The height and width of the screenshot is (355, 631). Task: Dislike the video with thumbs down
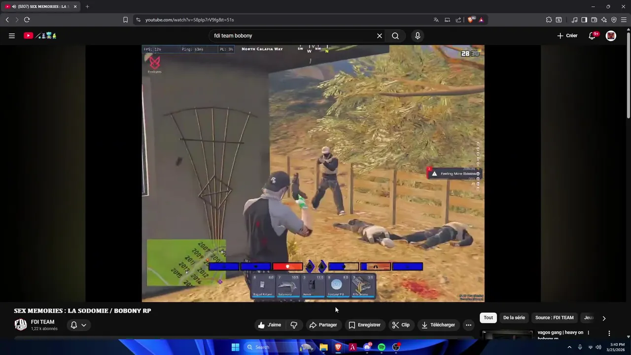coord(294,325)
